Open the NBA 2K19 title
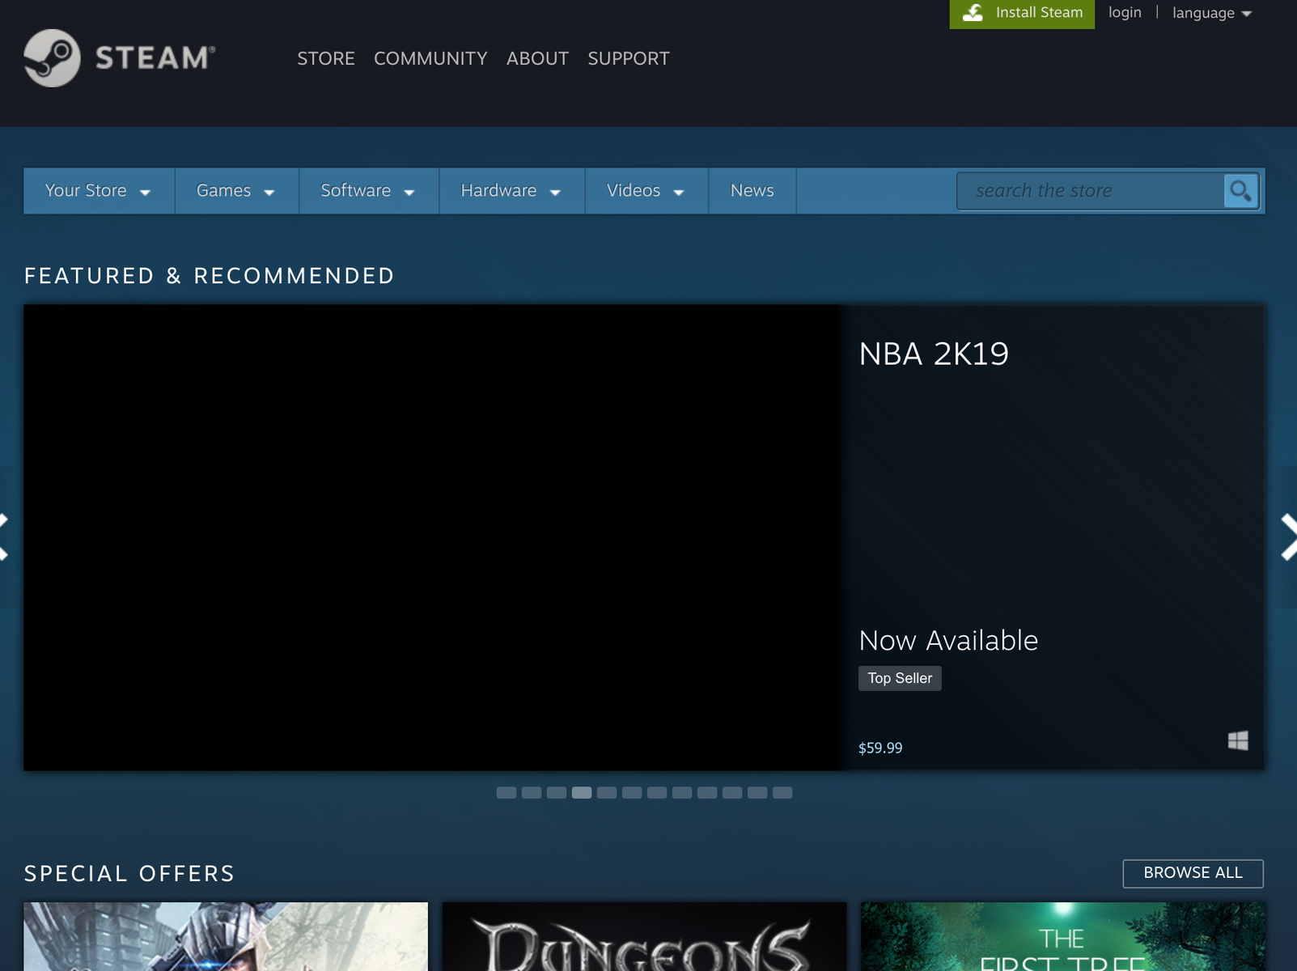 click(x=934, y=354)
